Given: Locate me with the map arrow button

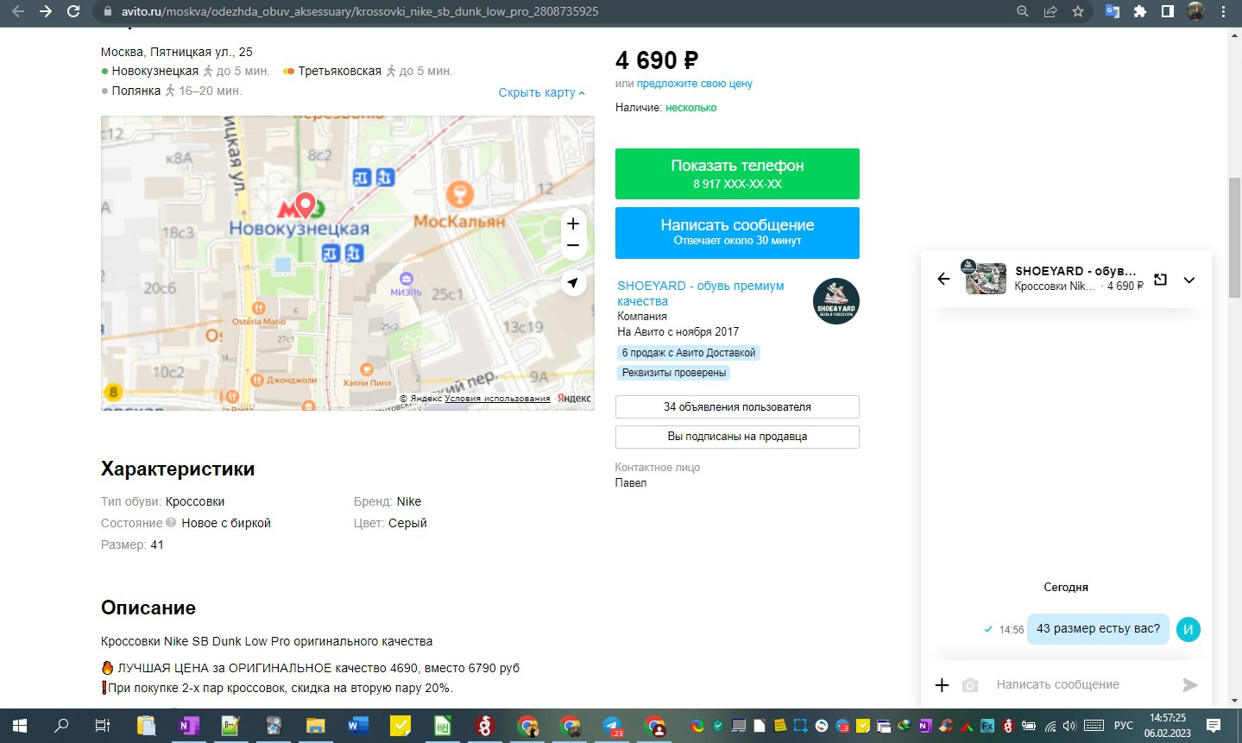Looking at the screenshot, I should coord(573,283).
